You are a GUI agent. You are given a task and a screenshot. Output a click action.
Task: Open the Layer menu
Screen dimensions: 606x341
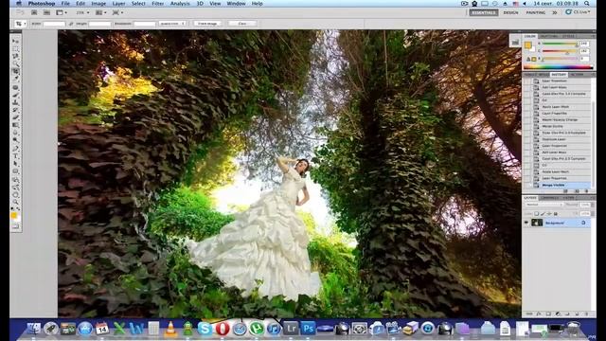118,4
